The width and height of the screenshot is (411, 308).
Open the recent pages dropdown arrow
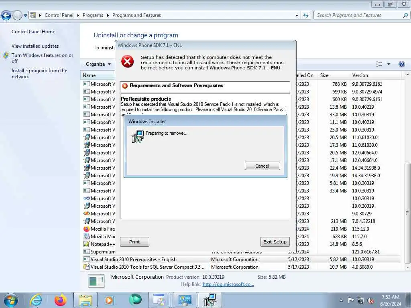pyautogui.click(x=25, y=16)
